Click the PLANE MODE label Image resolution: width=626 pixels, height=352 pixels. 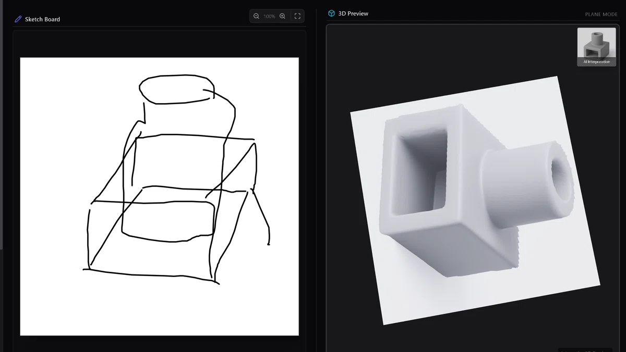click(601, 15)
